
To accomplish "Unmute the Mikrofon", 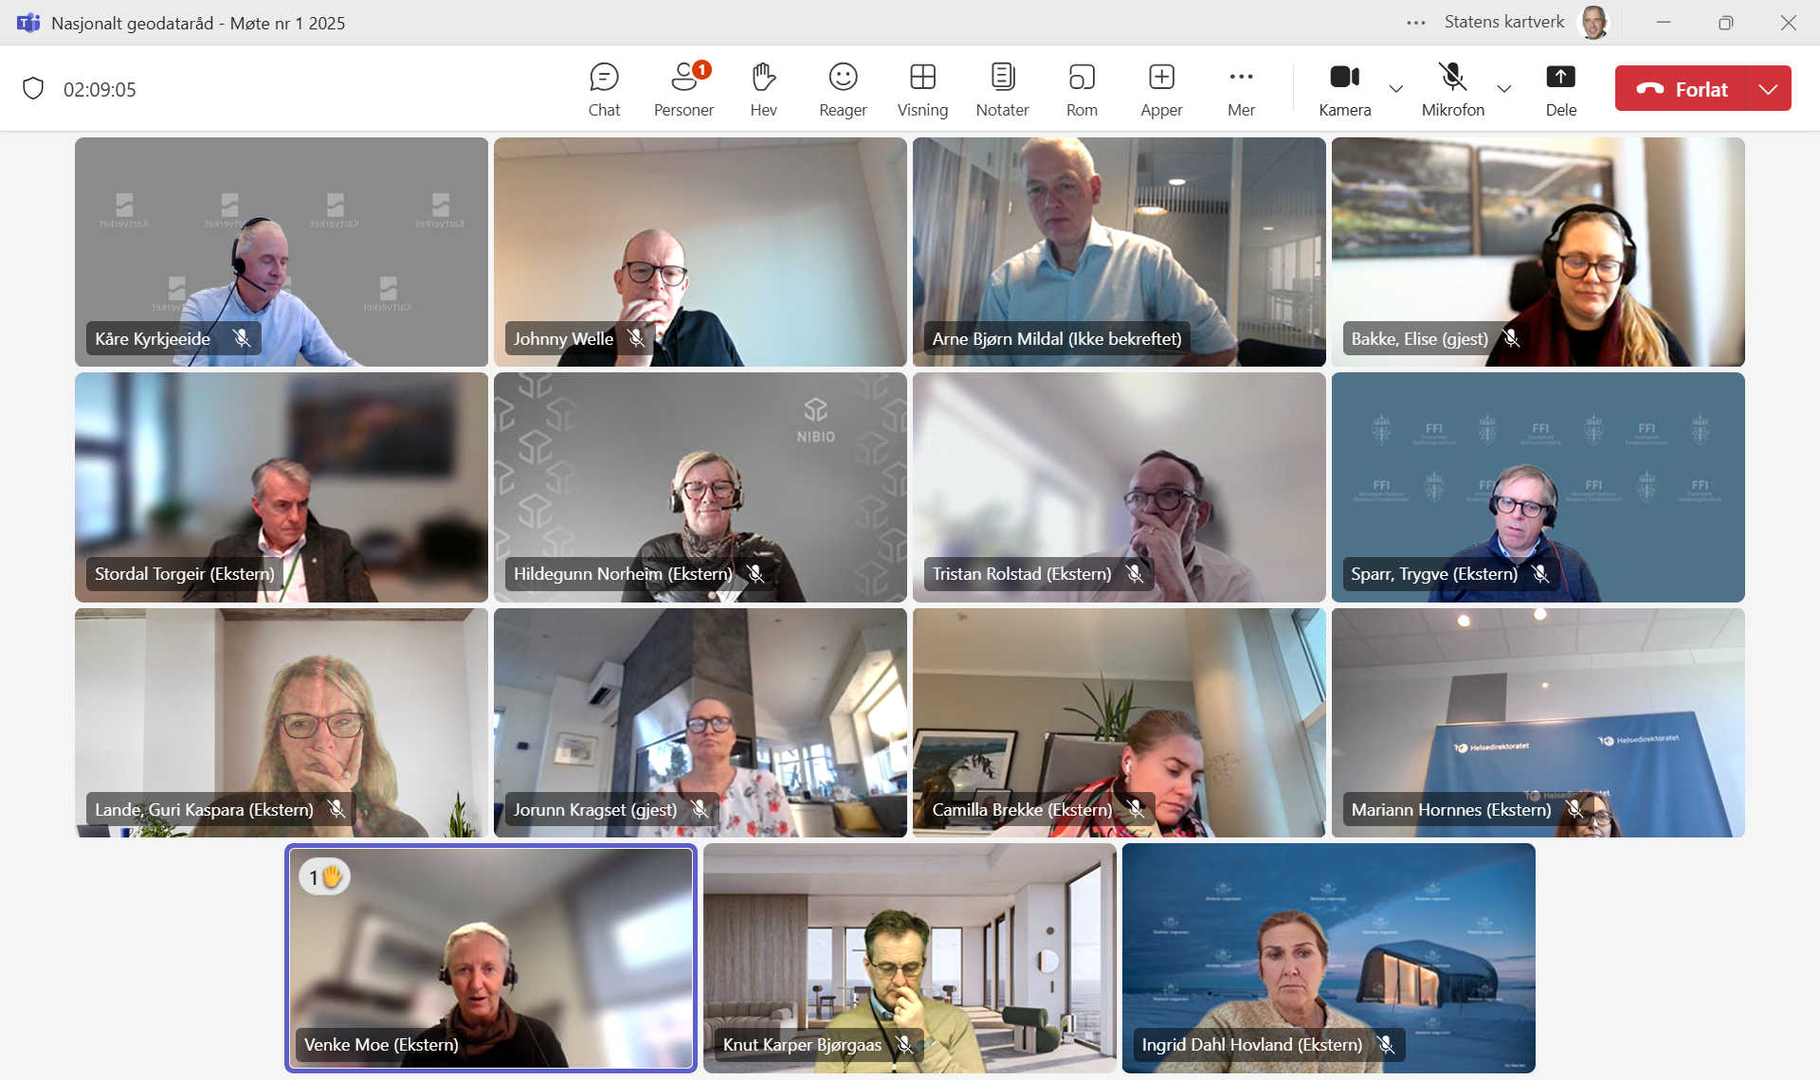I will pos(1452,89).
